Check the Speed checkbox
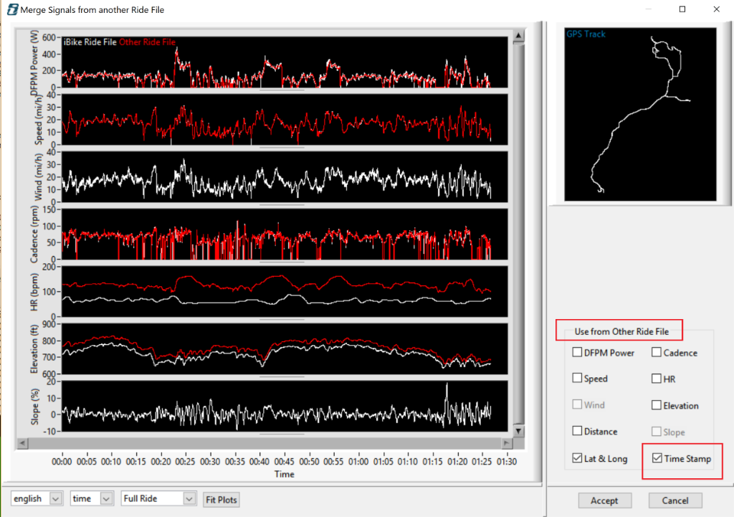Image resolution: width=734 pixels, height=517 pixels. click(x=578, y=379)
